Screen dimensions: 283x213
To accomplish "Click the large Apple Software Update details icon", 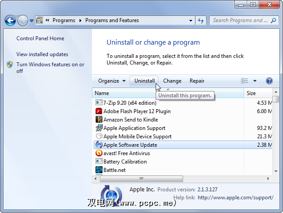I will pos(111,196).
